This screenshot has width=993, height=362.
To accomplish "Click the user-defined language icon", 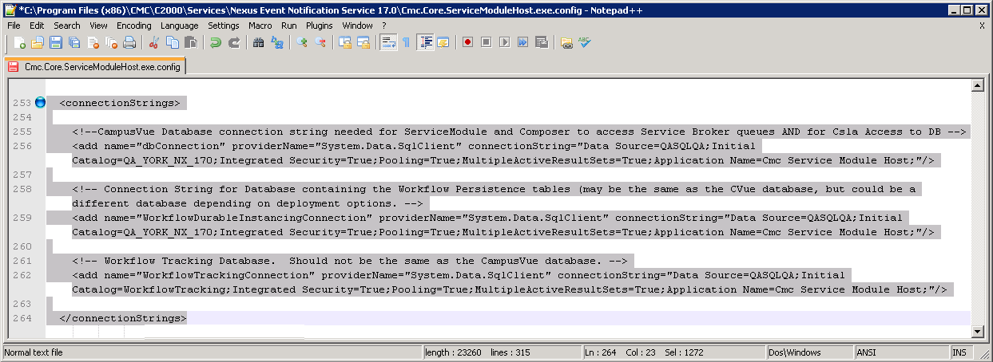I will click(443, 42).
